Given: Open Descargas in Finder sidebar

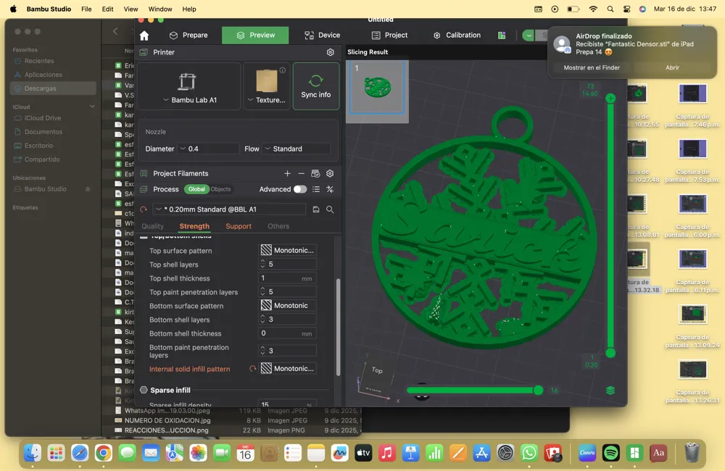Looking at the screenshot, I should [53, 88].
